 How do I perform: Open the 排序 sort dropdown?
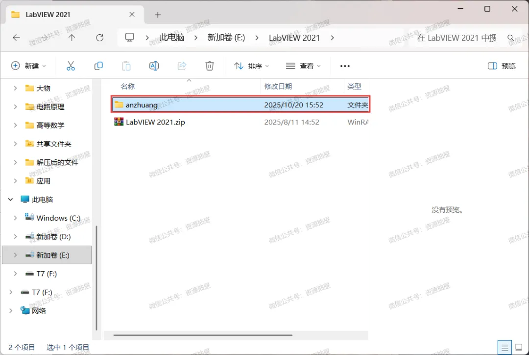252,66
